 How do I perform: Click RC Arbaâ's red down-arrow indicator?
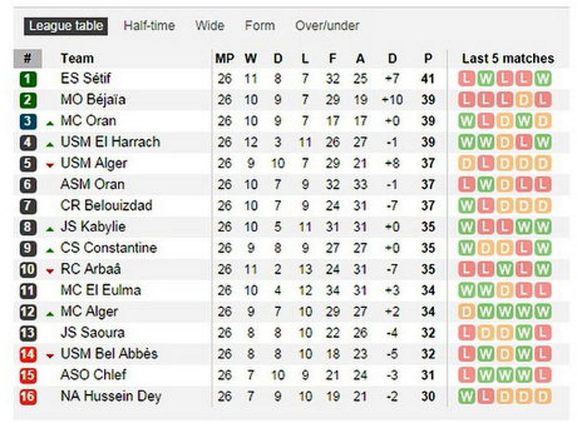[50, 271]
